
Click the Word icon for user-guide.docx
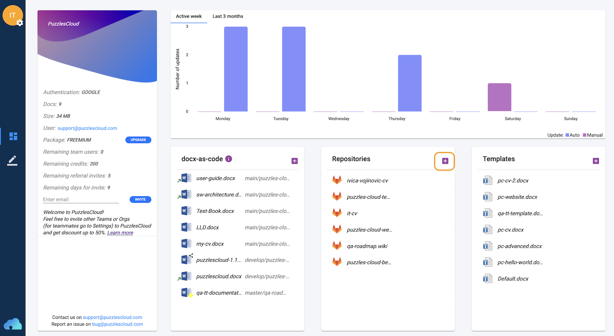(x=186, y=178)
